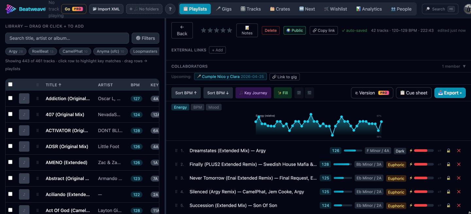The image size is (471, 214).
Task: Sort library by the BPM column header
Action: 135,85
